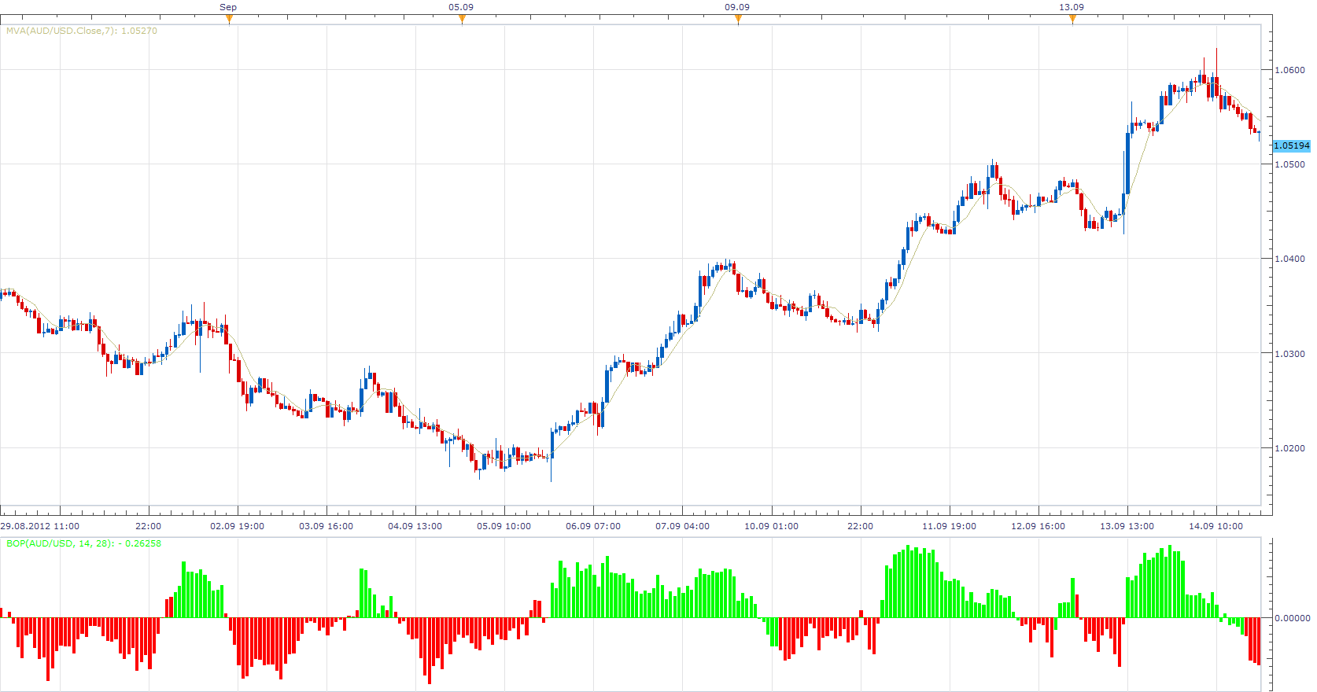Image resolution: width=1317 pixels, height=692 pixels.
Task: Click the orange Sep day marker
Action: point(229,19)
